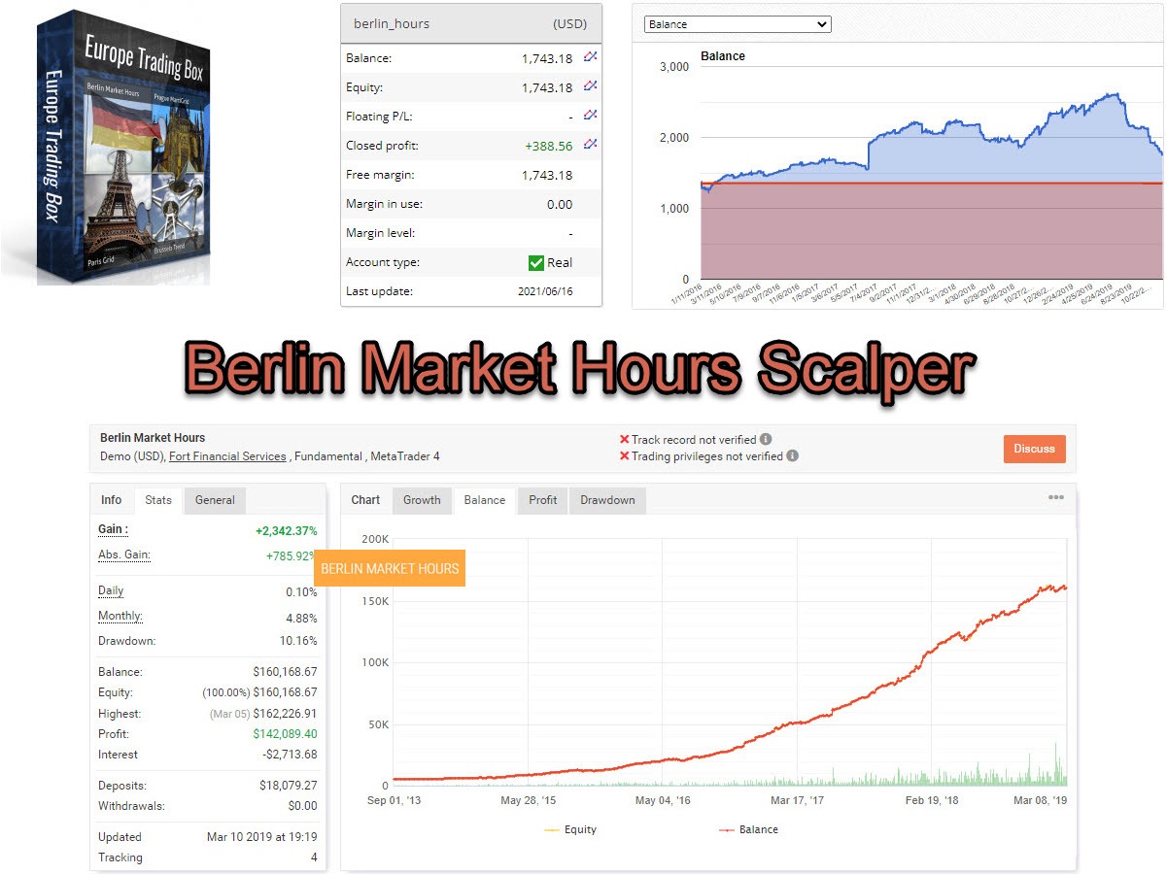Screen dimensions: 1167x874
Task: Click the +2,342.37% gain value
Action: 286,531
